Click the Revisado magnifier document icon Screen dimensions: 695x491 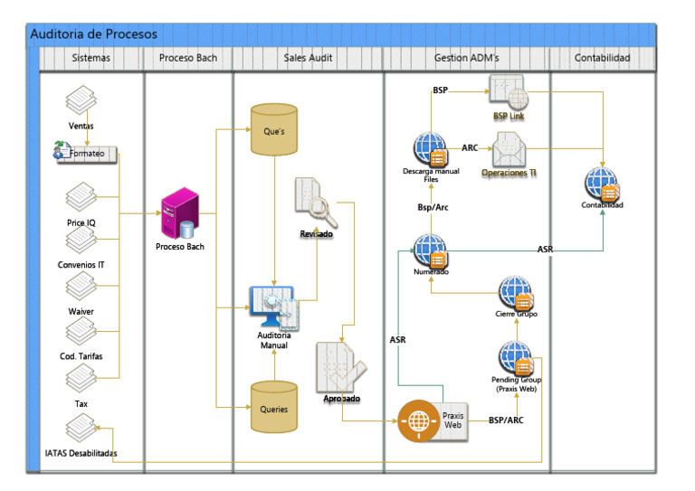[316, 203]
